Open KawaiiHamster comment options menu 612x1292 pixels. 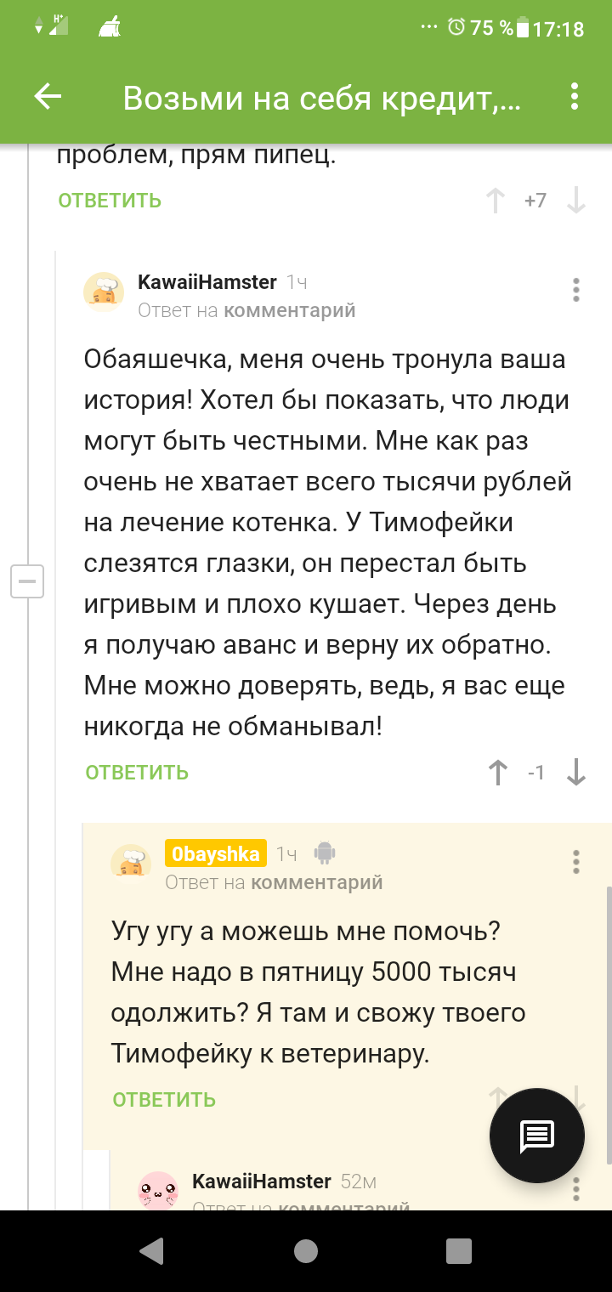[576, 291]
